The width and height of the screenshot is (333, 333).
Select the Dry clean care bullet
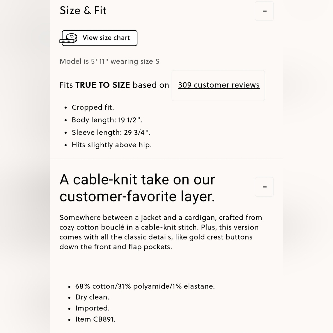click(x=92, y=297)
